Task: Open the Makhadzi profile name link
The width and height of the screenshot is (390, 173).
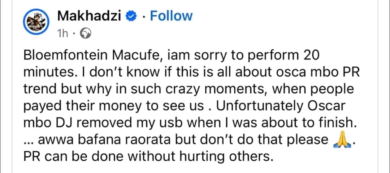Action: pos(89,16)
